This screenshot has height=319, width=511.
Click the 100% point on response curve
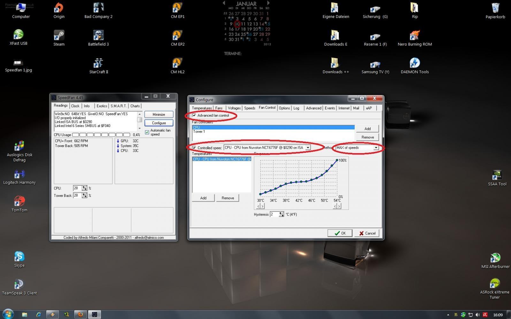pos(337,160)
